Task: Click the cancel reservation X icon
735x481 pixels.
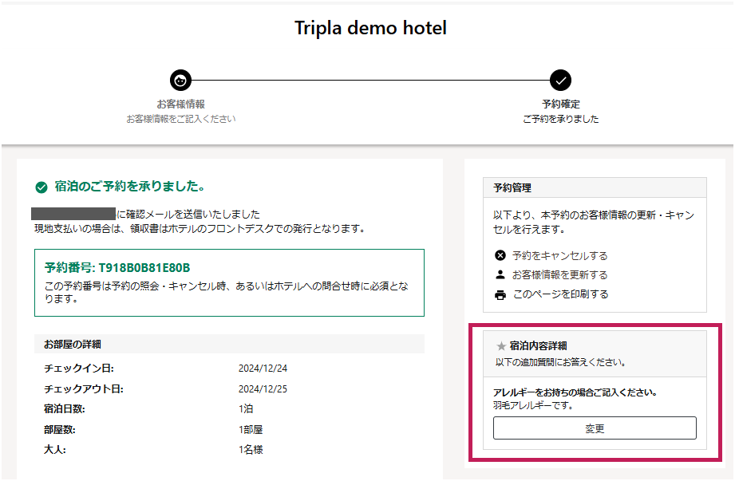Action: point(500,255)
